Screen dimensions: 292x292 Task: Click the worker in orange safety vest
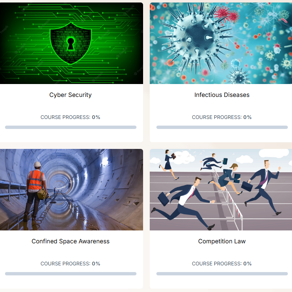coord(36,192)
